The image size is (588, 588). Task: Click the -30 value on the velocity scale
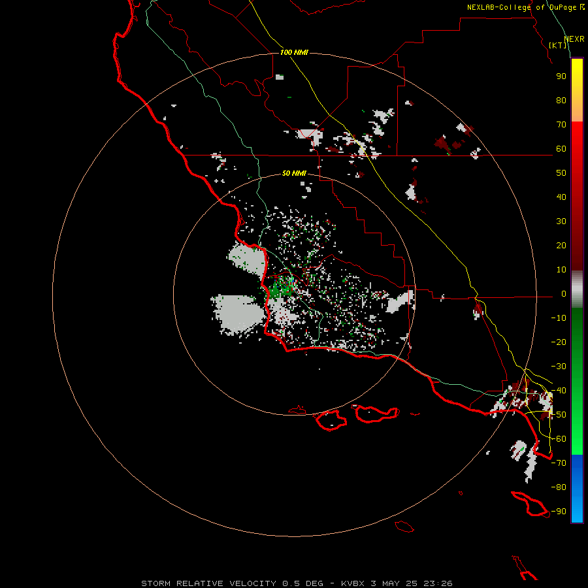click(x=559, y=367)
